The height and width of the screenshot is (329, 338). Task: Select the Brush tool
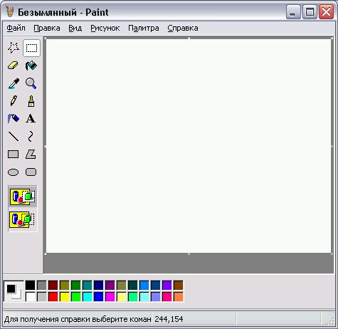tap(31, 101)
